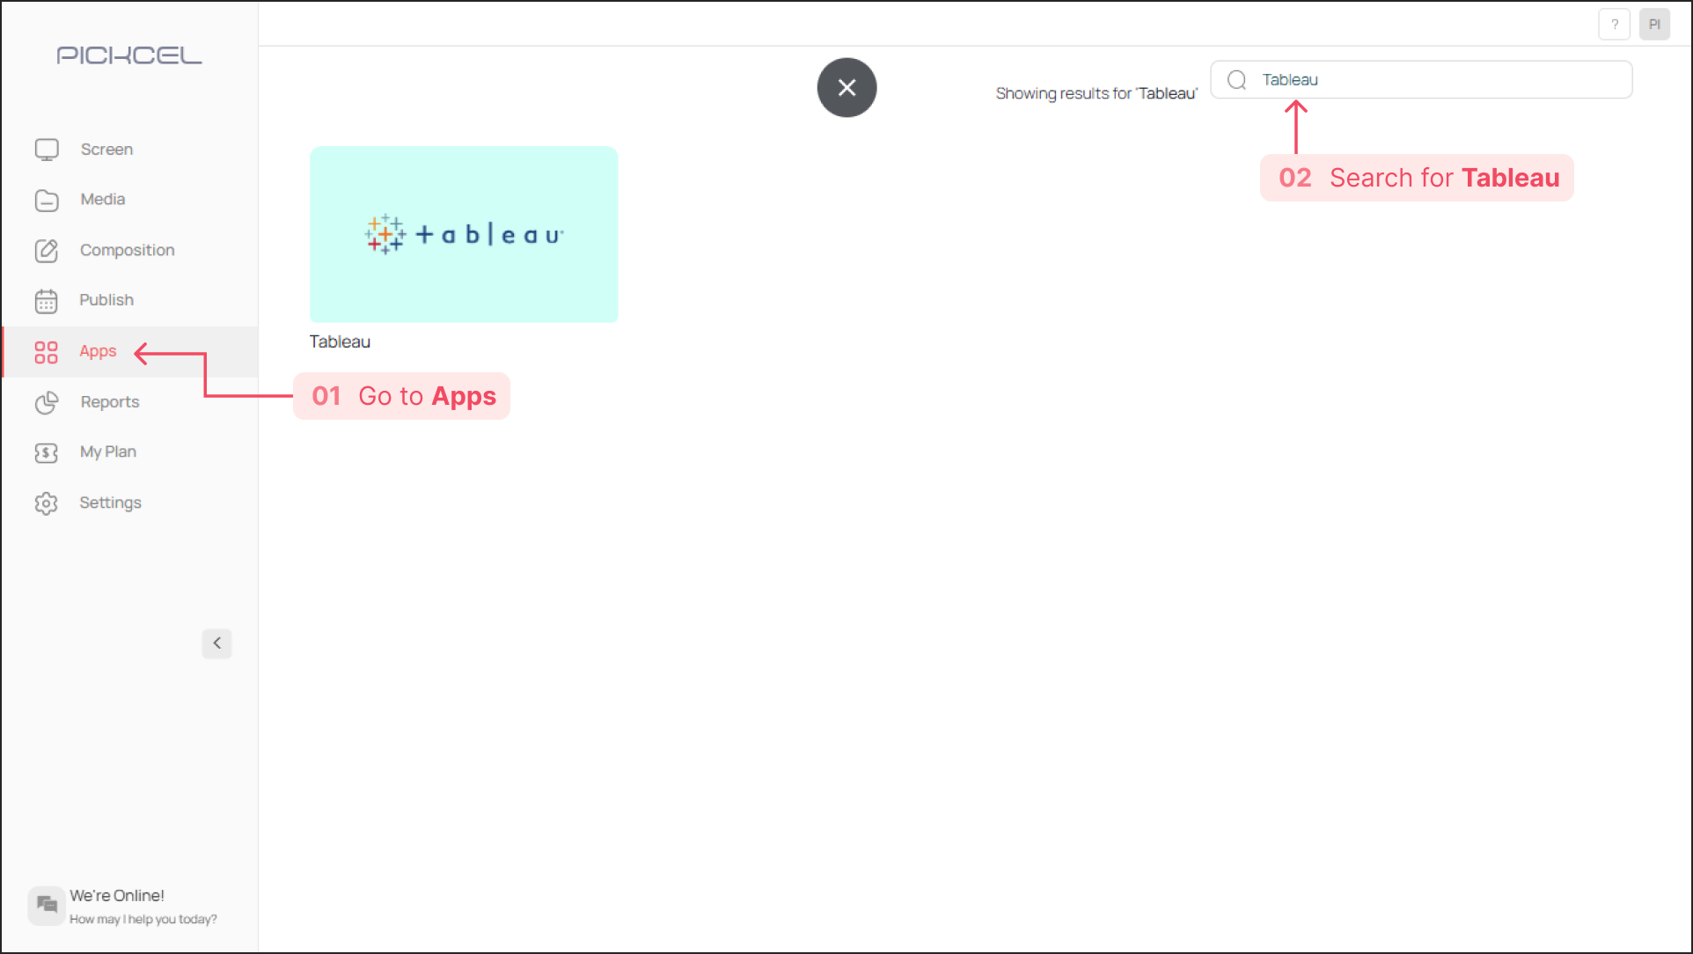Go to the Composition section
Viewport: 1693px width, 954px height.
(x=128, y=251)
